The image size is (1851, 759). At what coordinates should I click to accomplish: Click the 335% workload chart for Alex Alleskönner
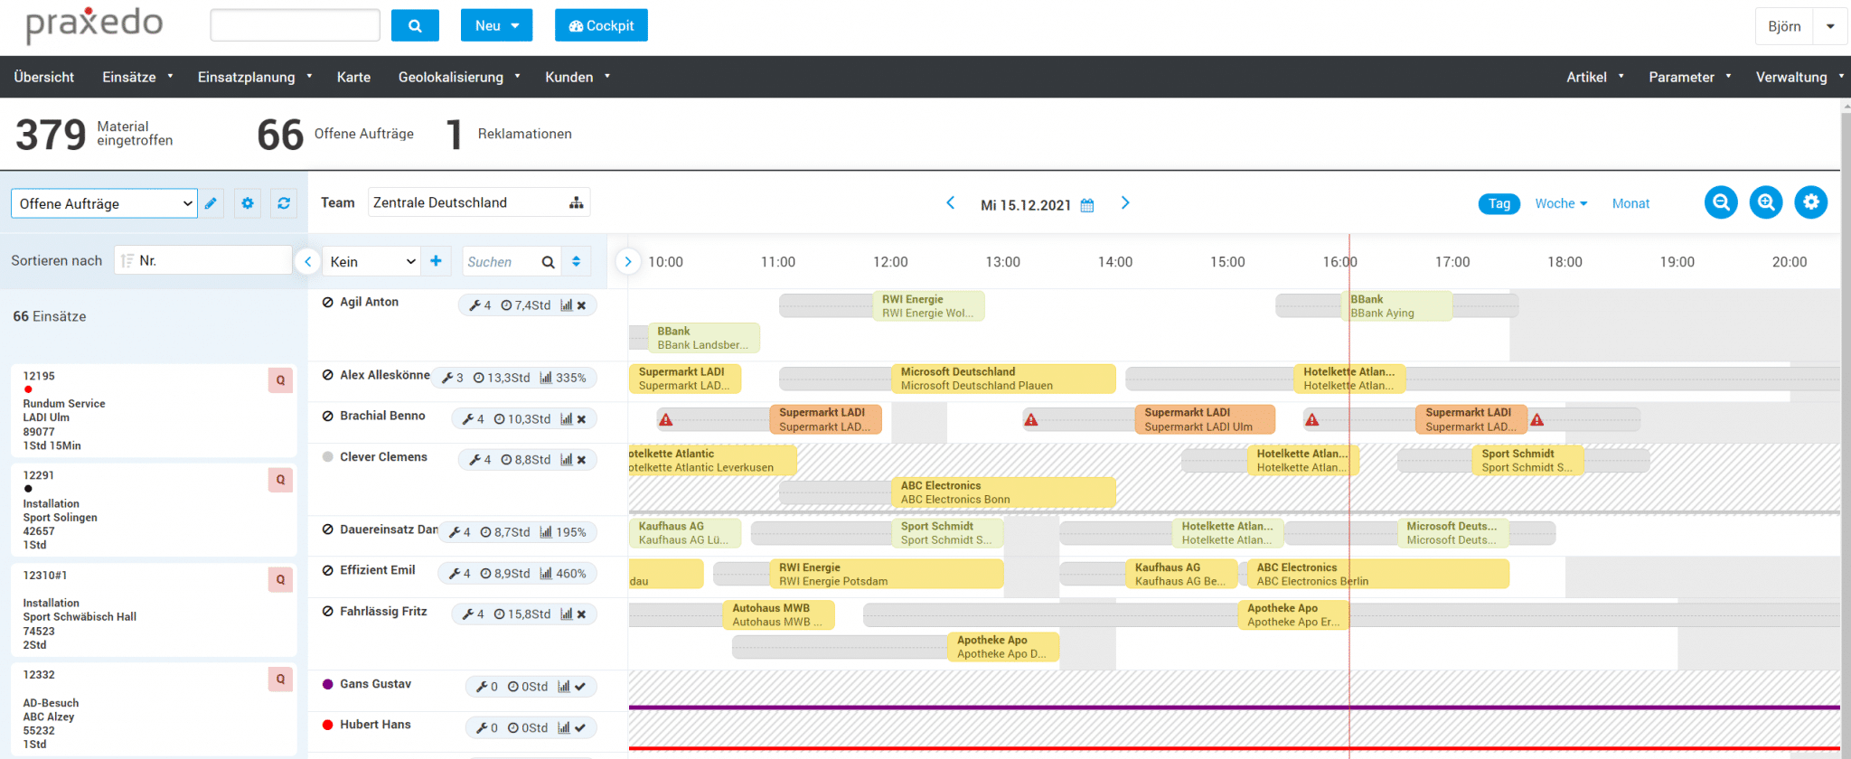(x=563, y=378)
